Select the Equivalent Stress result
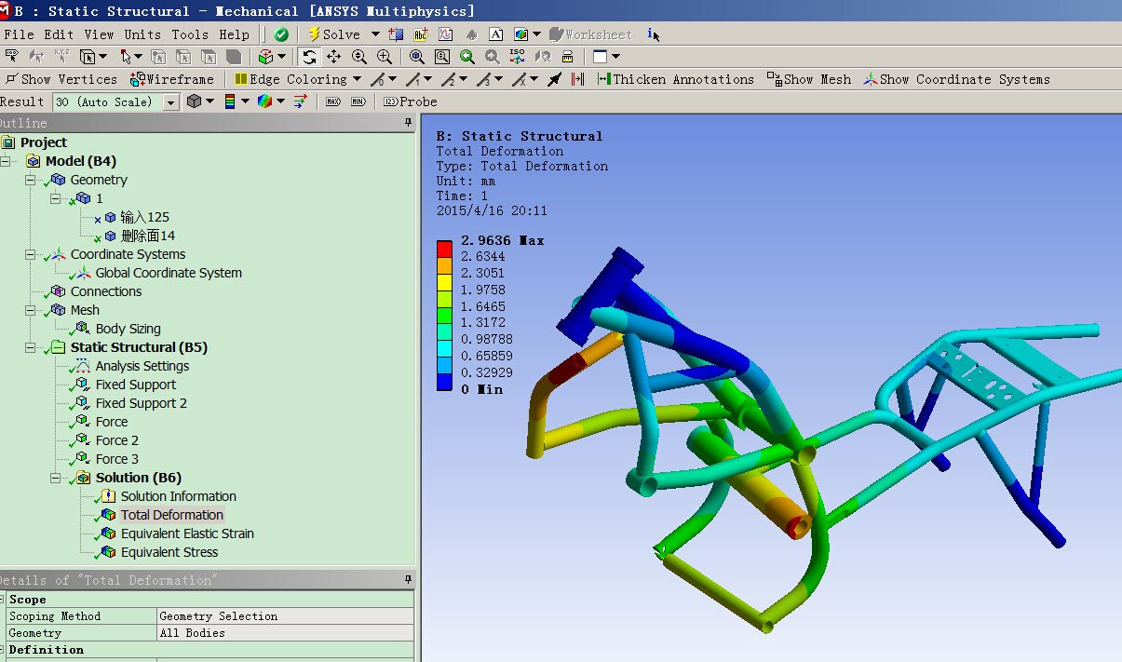This screenshot has height=662, width=1122. click(x=169, y=552)
